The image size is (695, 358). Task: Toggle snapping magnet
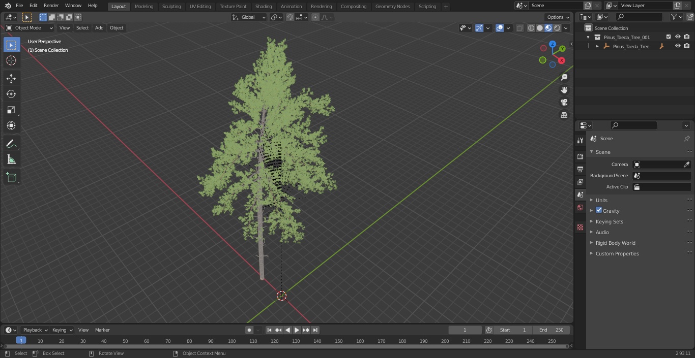coord(290,17)
